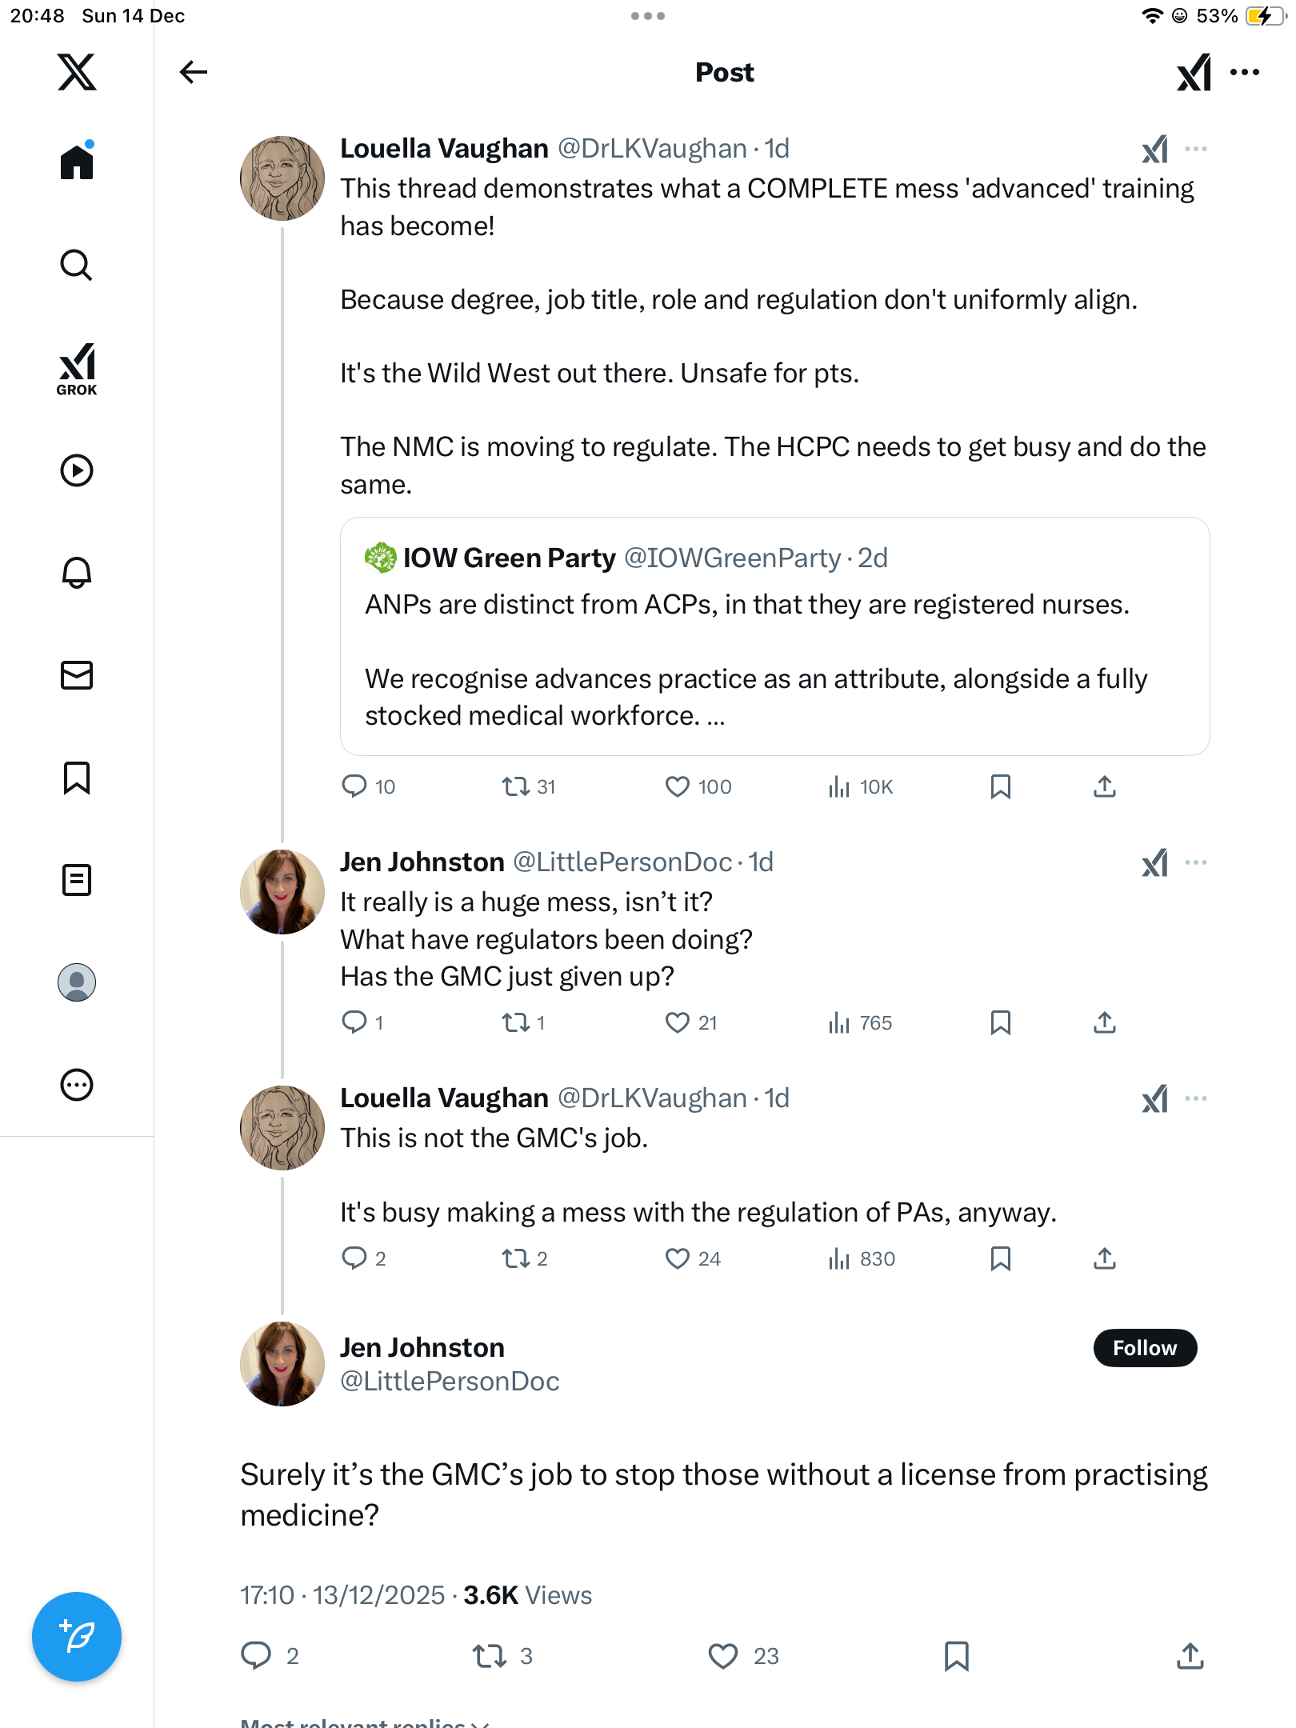This screenshot has width=1296, height=1728.
Task: Compose a new post
Action: tap(77, 1637)
